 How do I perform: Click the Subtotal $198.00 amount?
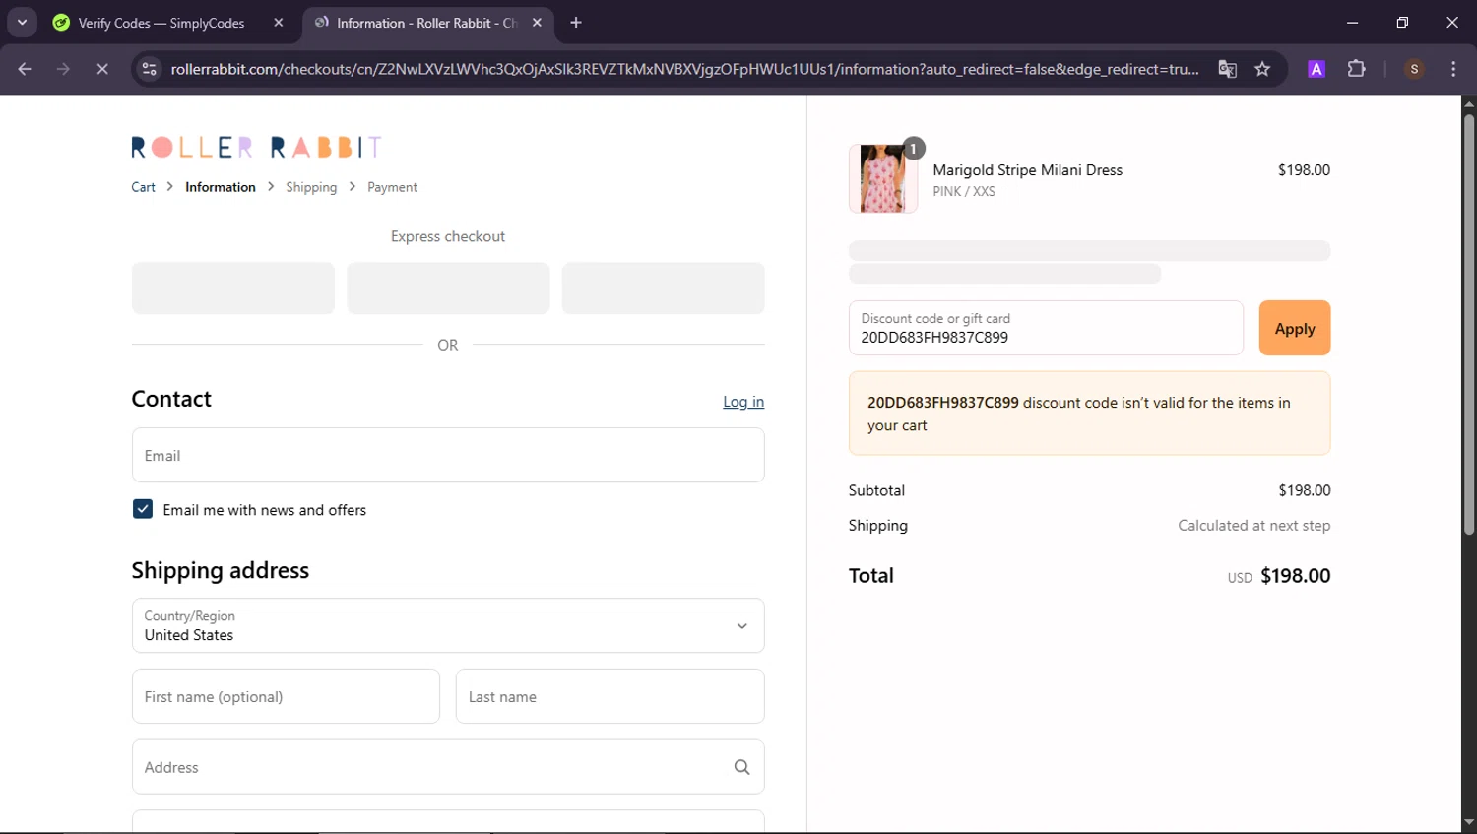coord(1304,490)
